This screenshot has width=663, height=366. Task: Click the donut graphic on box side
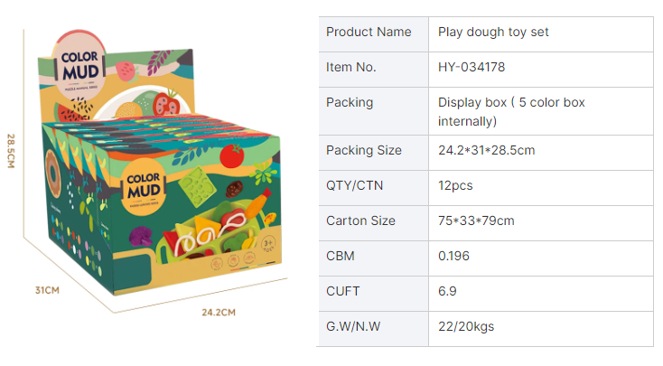[x=52, y=174]
